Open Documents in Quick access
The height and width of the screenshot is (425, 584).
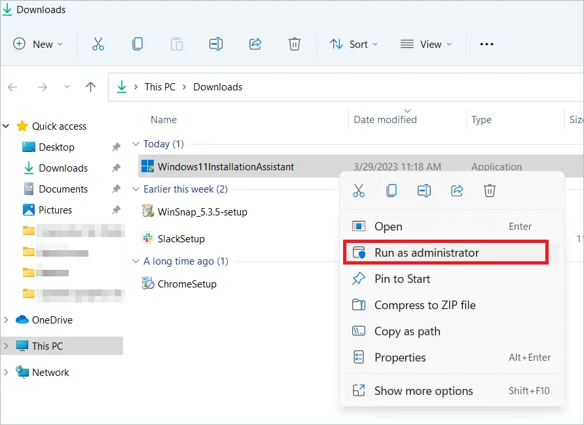(64, 189)
